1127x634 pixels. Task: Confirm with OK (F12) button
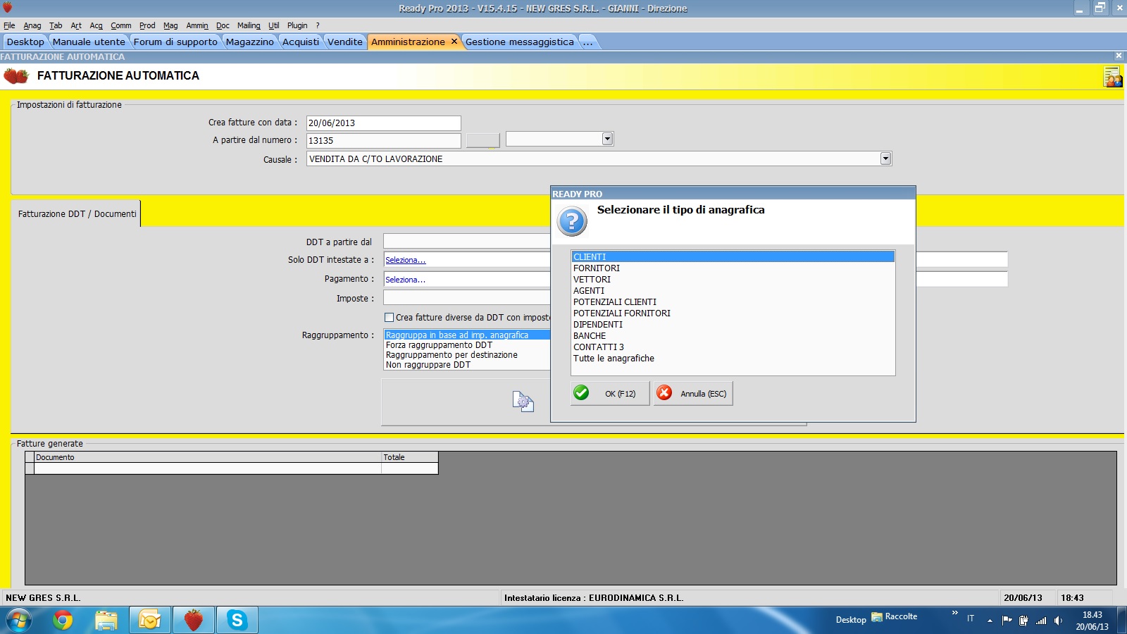tap(610, 393)
